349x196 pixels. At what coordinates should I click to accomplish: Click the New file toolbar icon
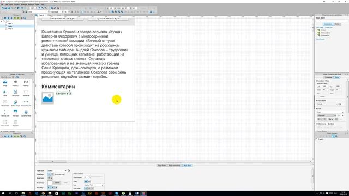2,8
